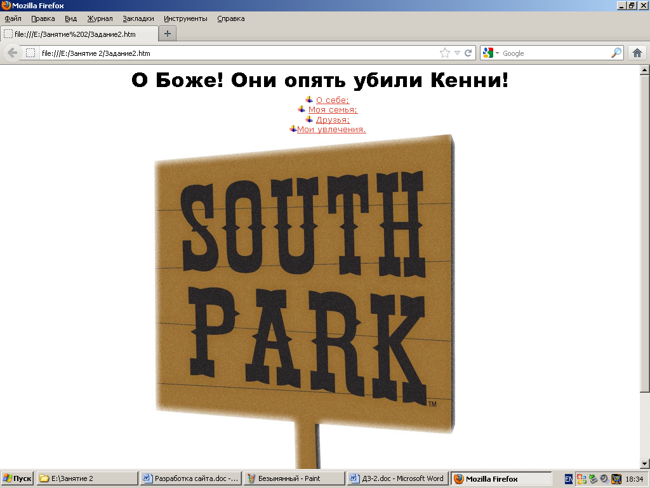
Task: Click the Firefox logo in the title bar
Action: [6, 5]
